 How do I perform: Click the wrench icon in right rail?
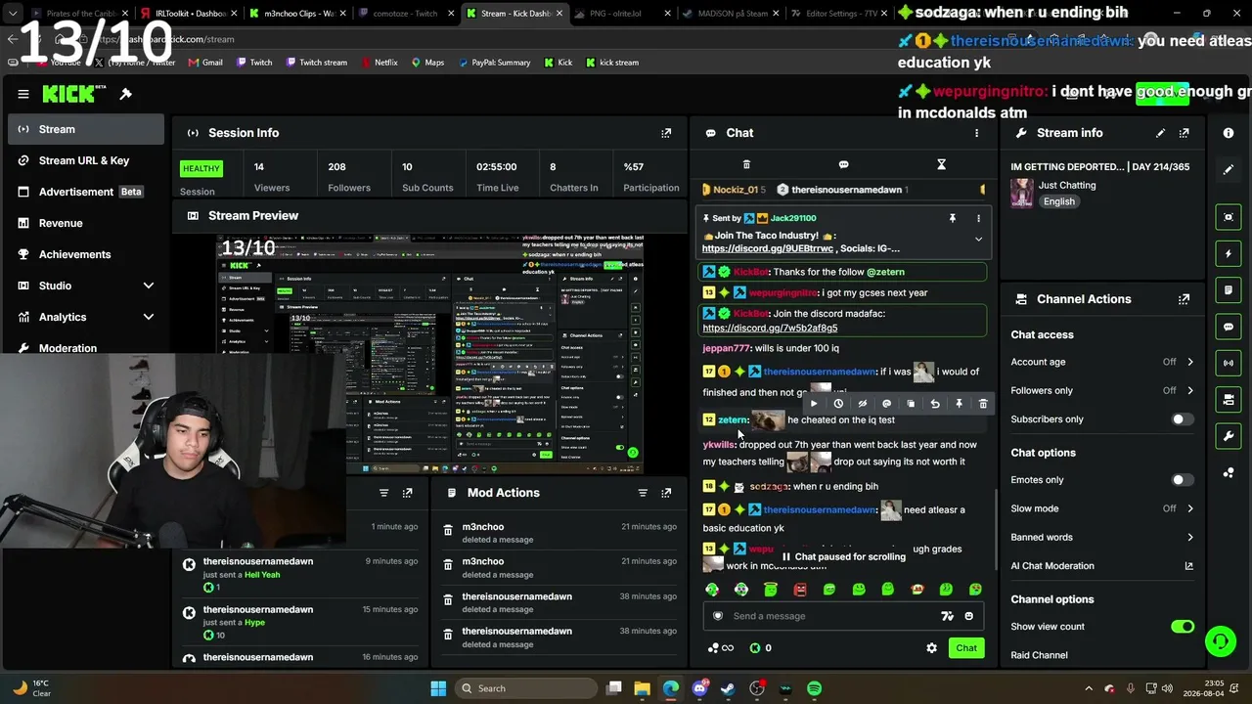point(1229,435)
